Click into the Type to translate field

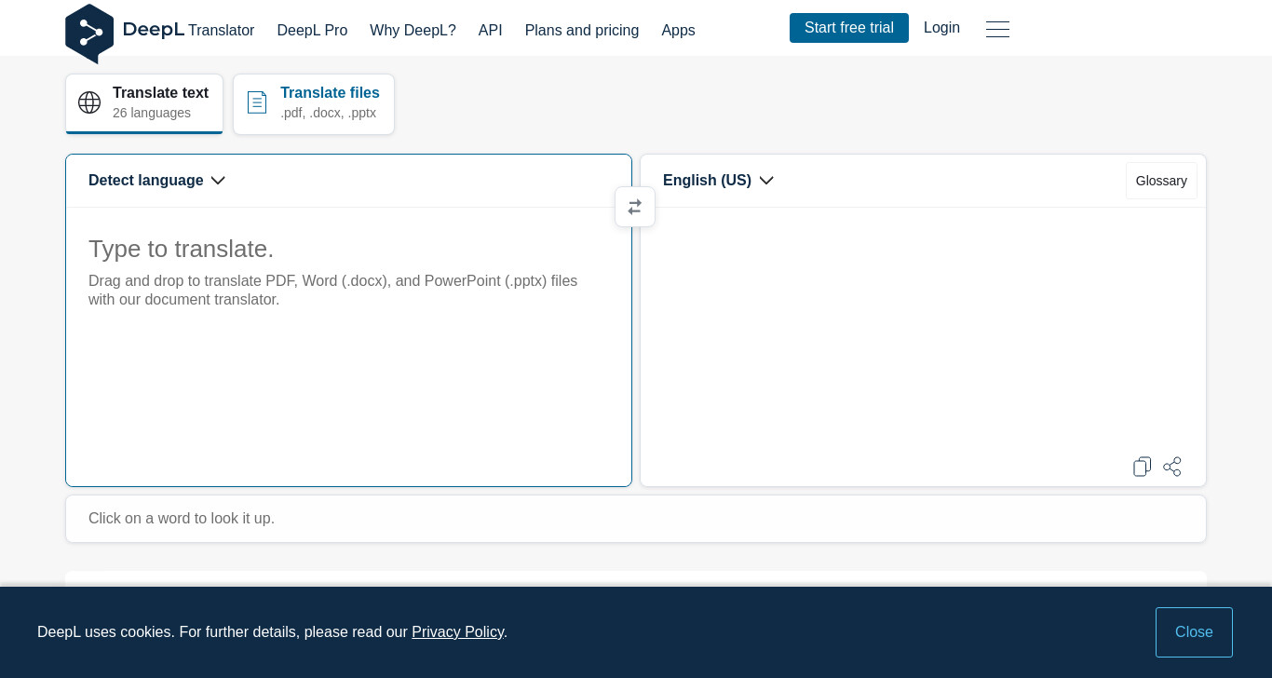tap(348, 346)
